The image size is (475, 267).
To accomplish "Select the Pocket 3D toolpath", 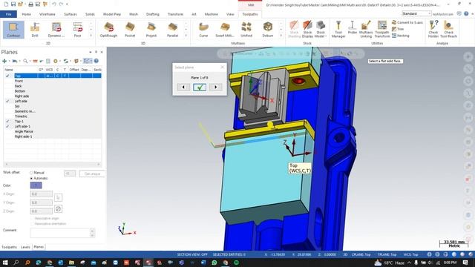I will point(130,30).
